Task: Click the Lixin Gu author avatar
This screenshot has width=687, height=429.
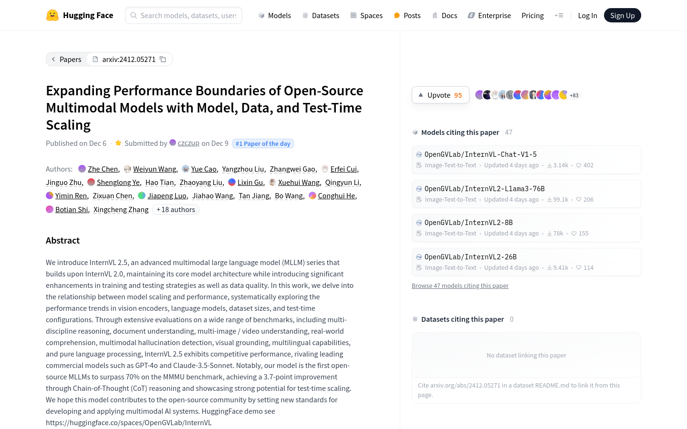Action: (x=232, y=182)
